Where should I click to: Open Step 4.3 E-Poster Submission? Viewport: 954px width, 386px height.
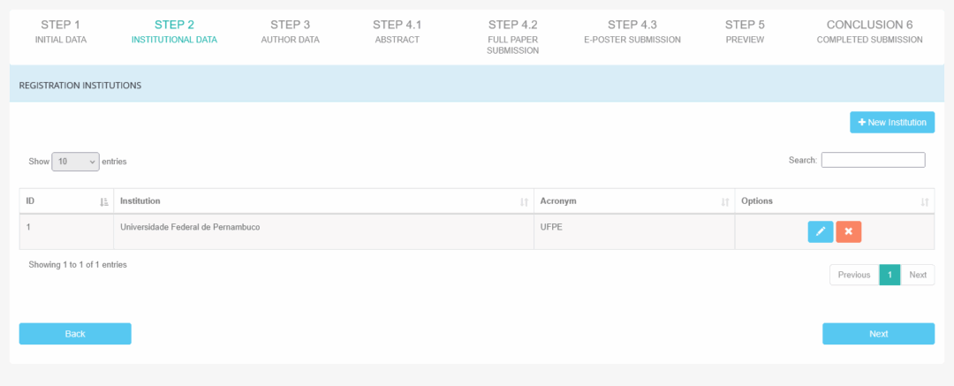(x=632, y=32)
